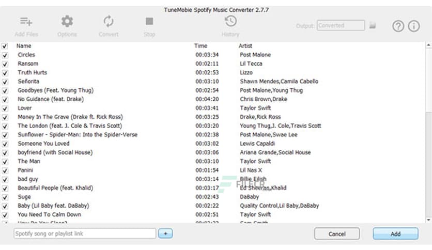Click the Convert arrows icon

(109, 22)
